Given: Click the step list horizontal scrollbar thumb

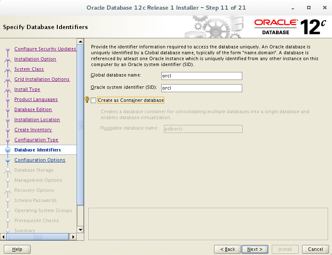Looking at the screenshot, I should 37,237.
